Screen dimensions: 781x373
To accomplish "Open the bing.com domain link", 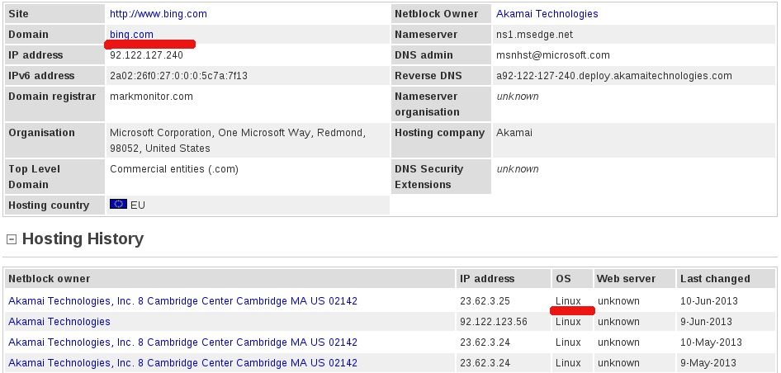I will click(x=131, y=35).
